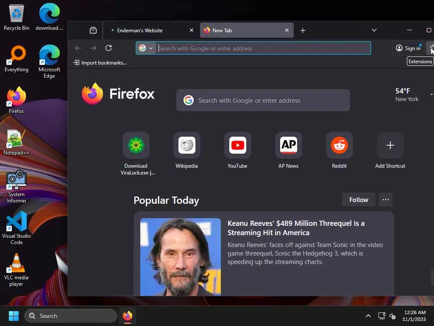The height and width of the screenshot is (326, 434).
Task: Launch Microsoft Edge desktop shortcut
Action: pos(49,62)
